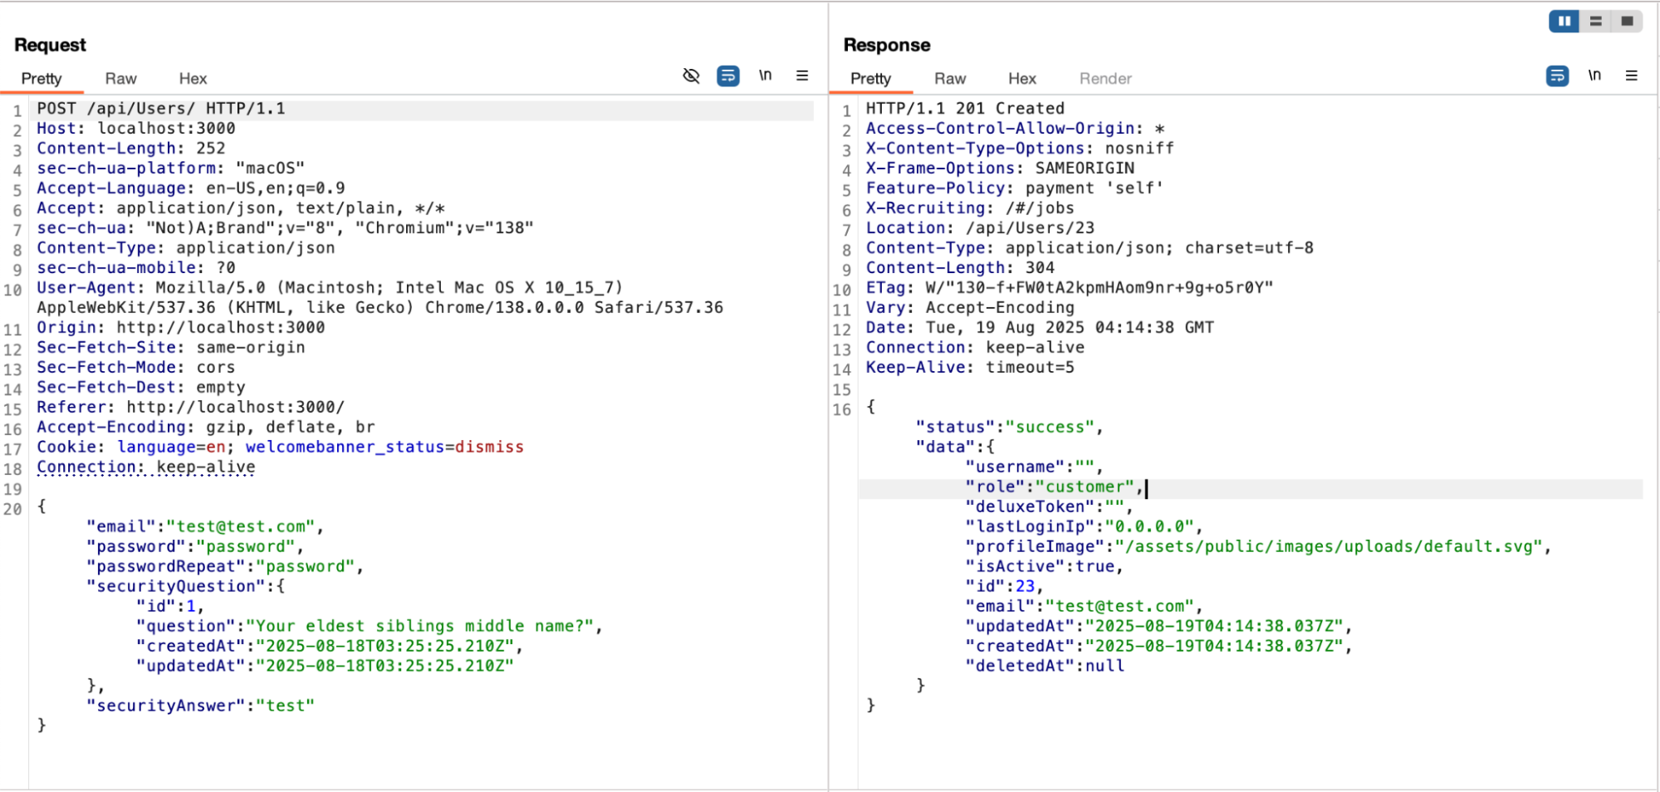Toggle request message inspection eye-slash icon
Image resolution: width=1660 pixels, height=792 pixels.
click(691, 76)
